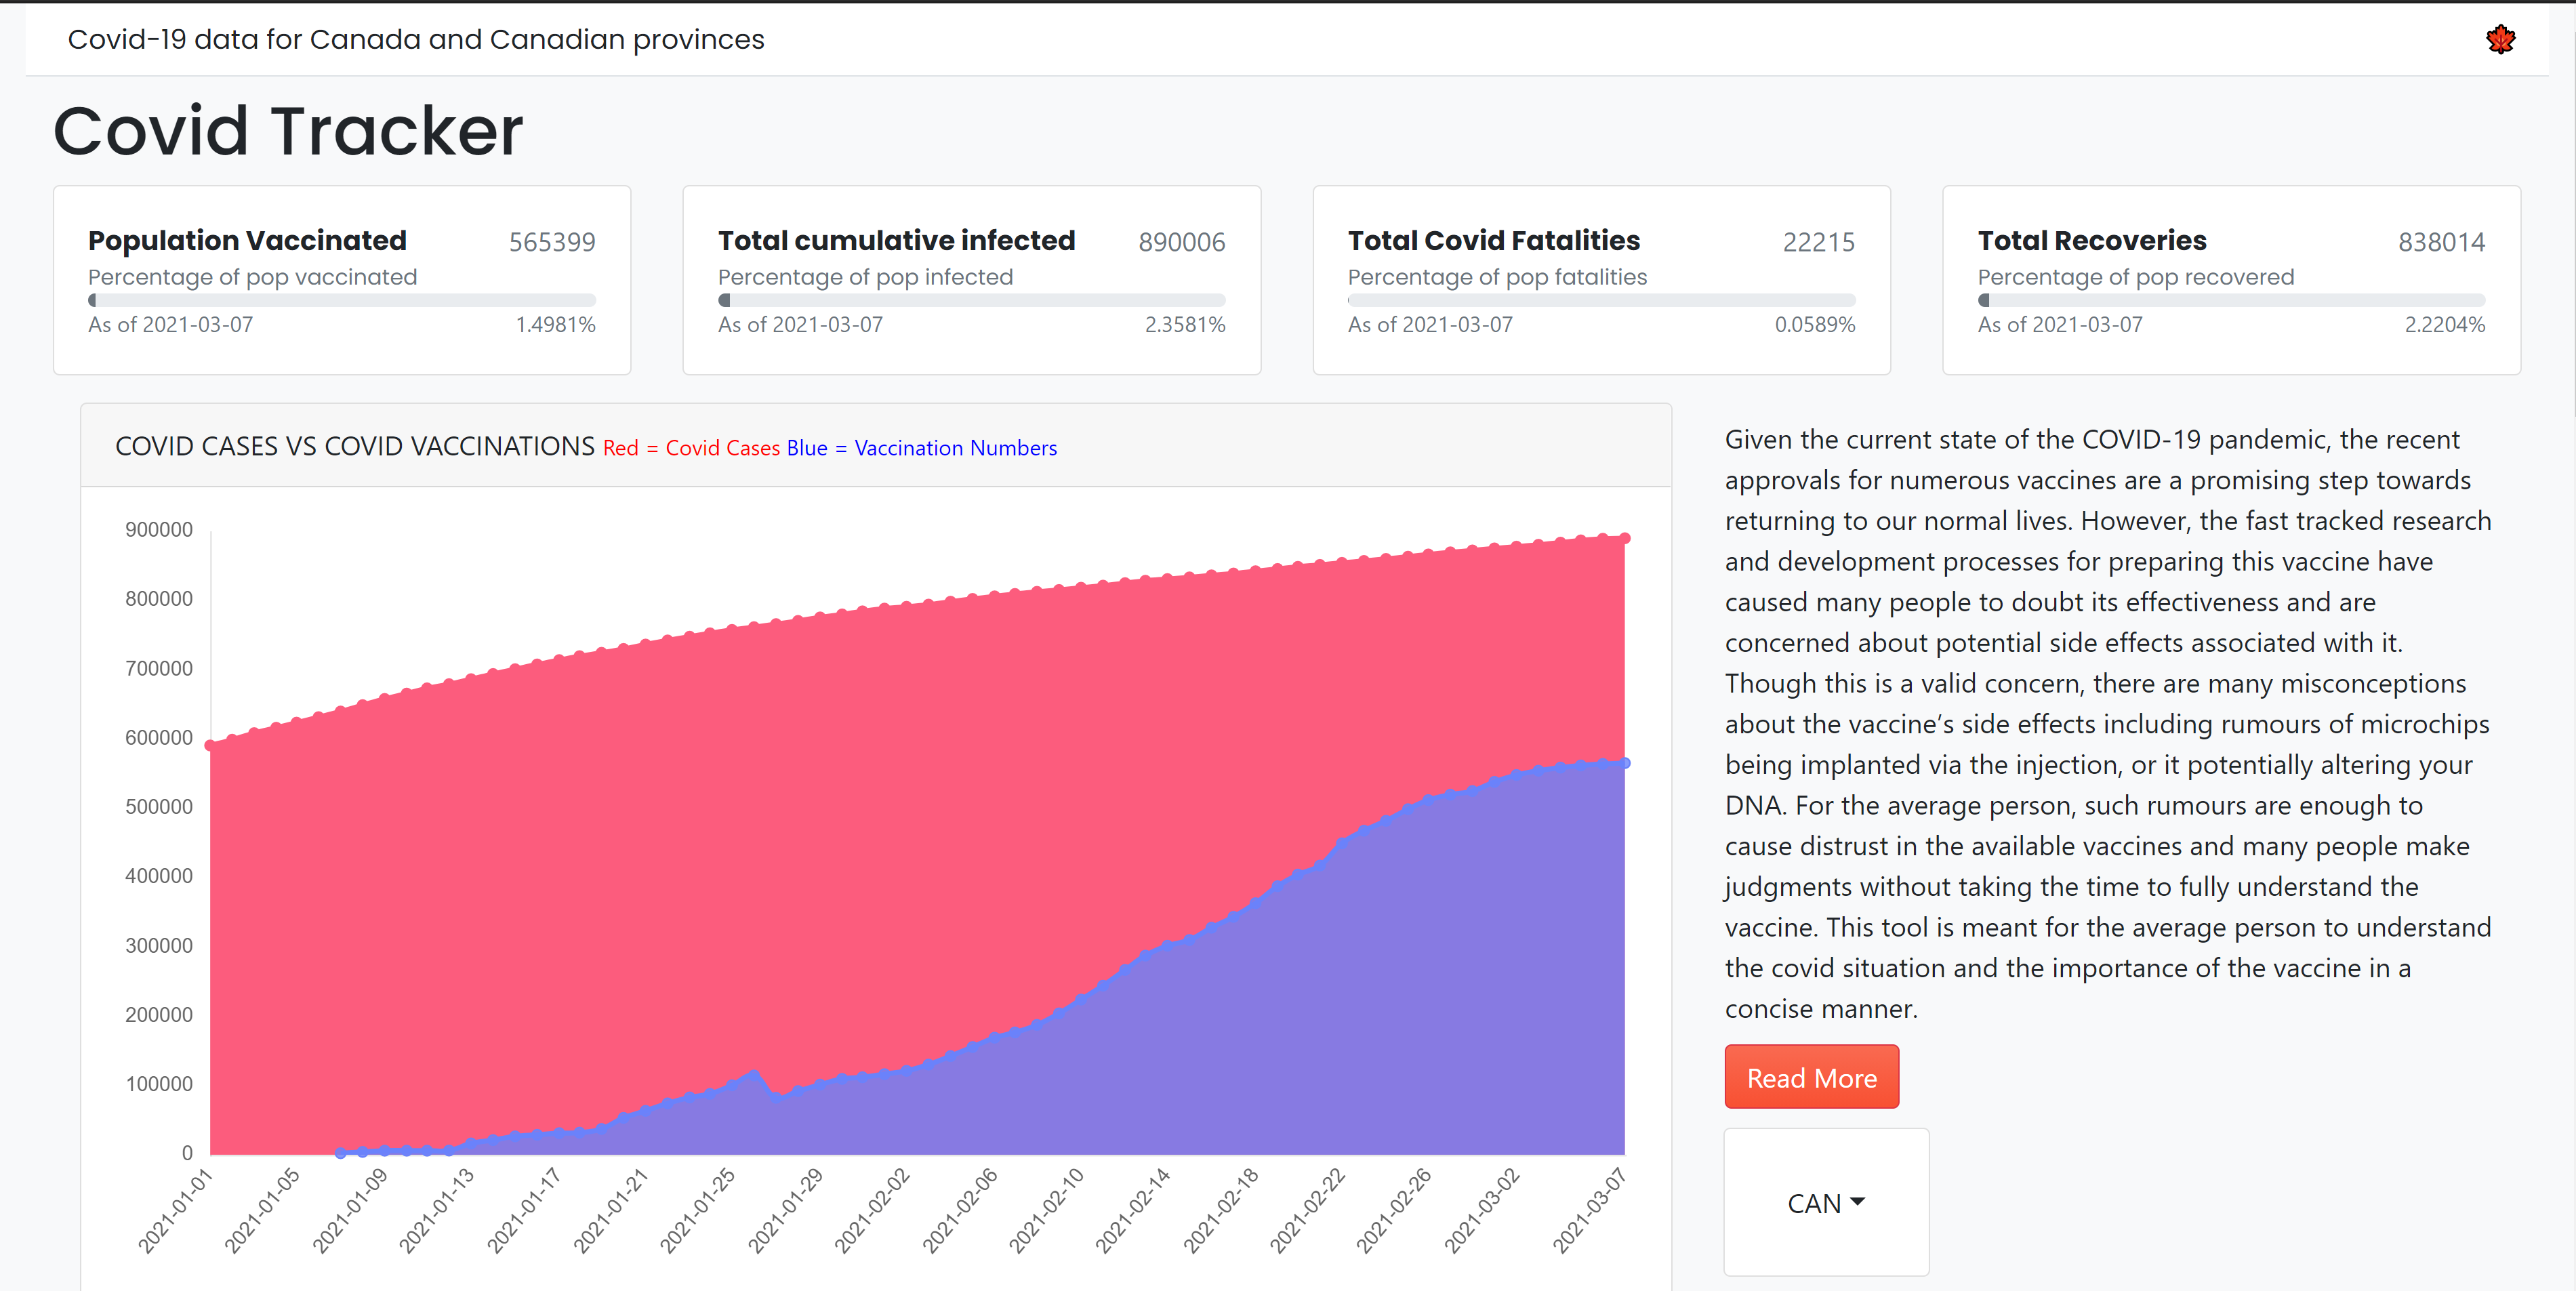
Task: Click the Red = Covid Cases legend text
Action: click(691, 448)
